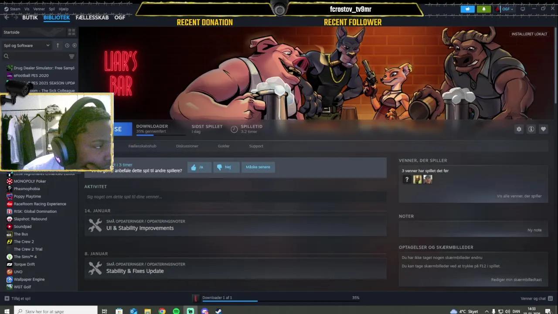Click the taskbar search box Skriv her

[55, 311]
